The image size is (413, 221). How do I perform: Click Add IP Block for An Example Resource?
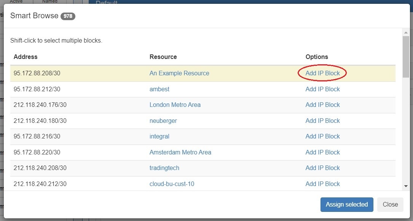click(322, 73)
